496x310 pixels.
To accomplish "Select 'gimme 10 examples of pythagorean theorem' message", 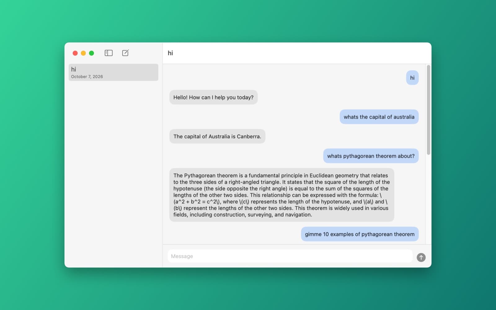I will [360, 234].
